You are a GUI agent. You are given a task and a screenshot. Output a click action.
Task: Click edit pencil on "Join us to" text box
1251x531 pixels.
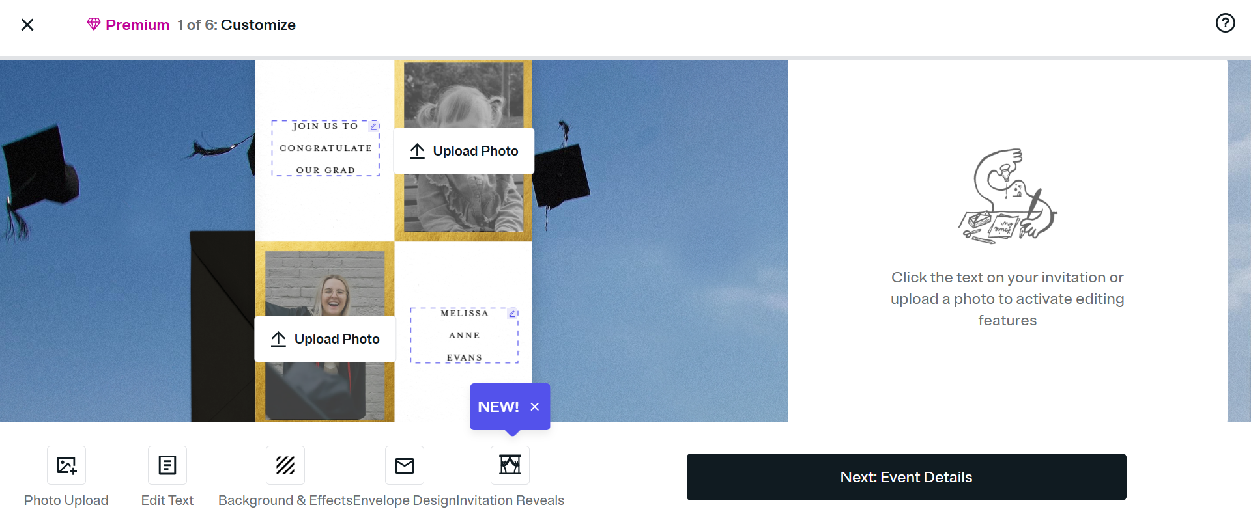click(374, 126)
